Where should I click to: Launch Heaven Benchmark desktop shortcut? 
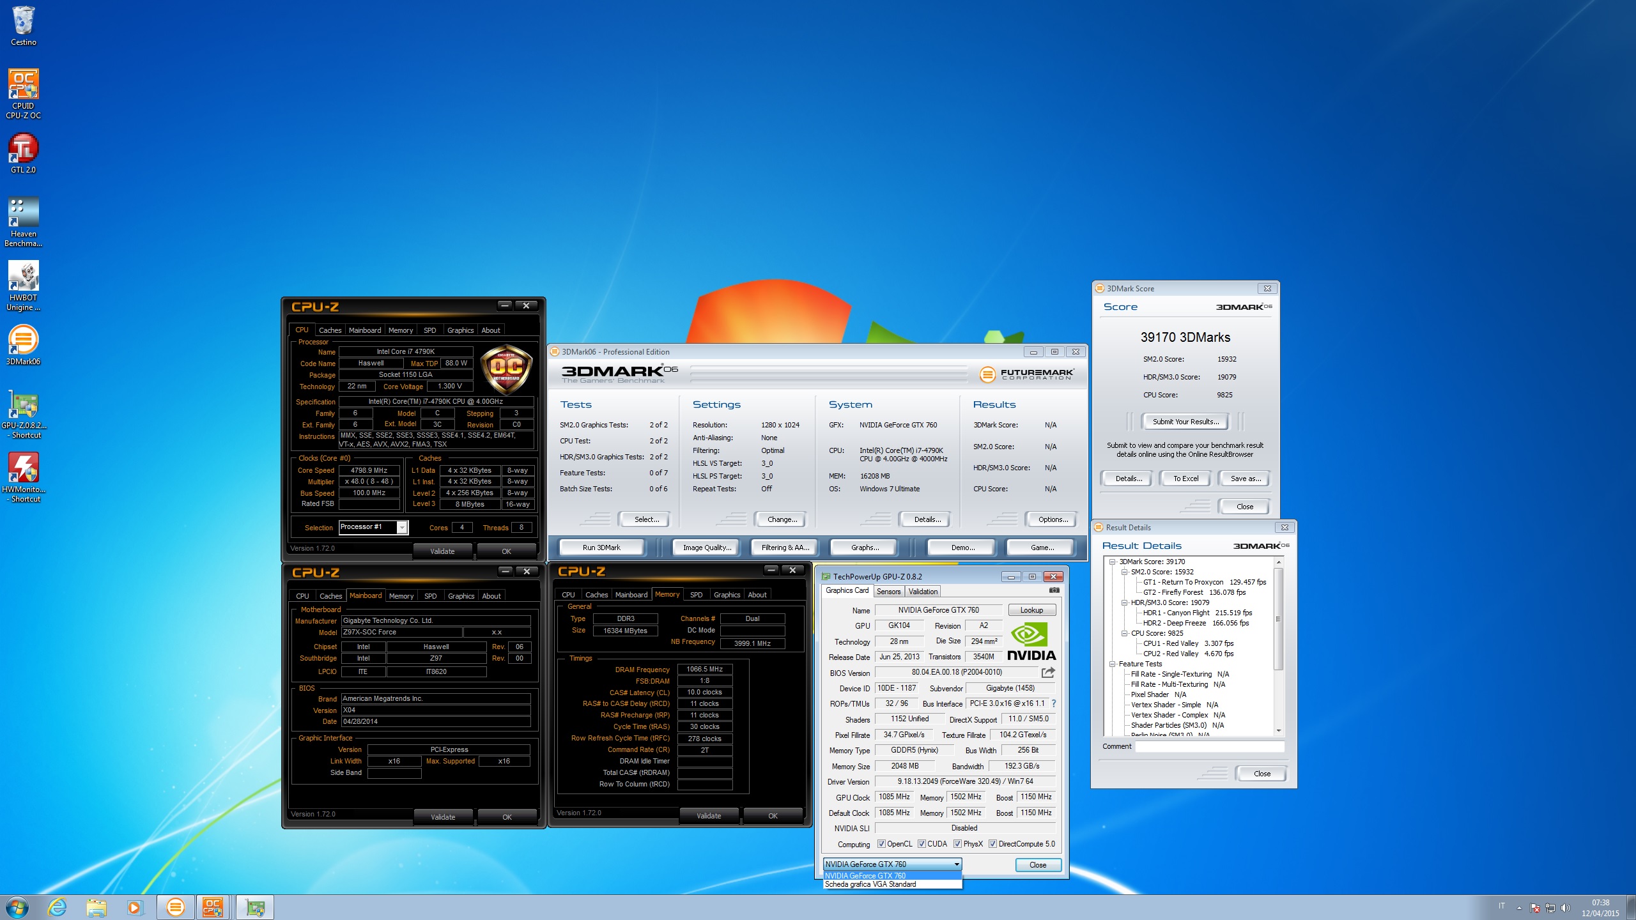pos(23,222)
